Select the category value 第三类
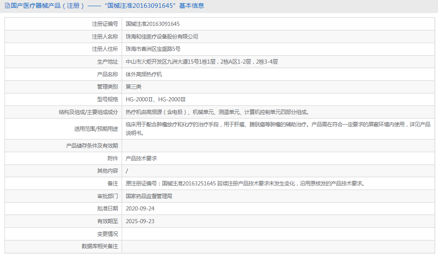The width and height of the screenshot is (438, 256). (x=134, y=87)
